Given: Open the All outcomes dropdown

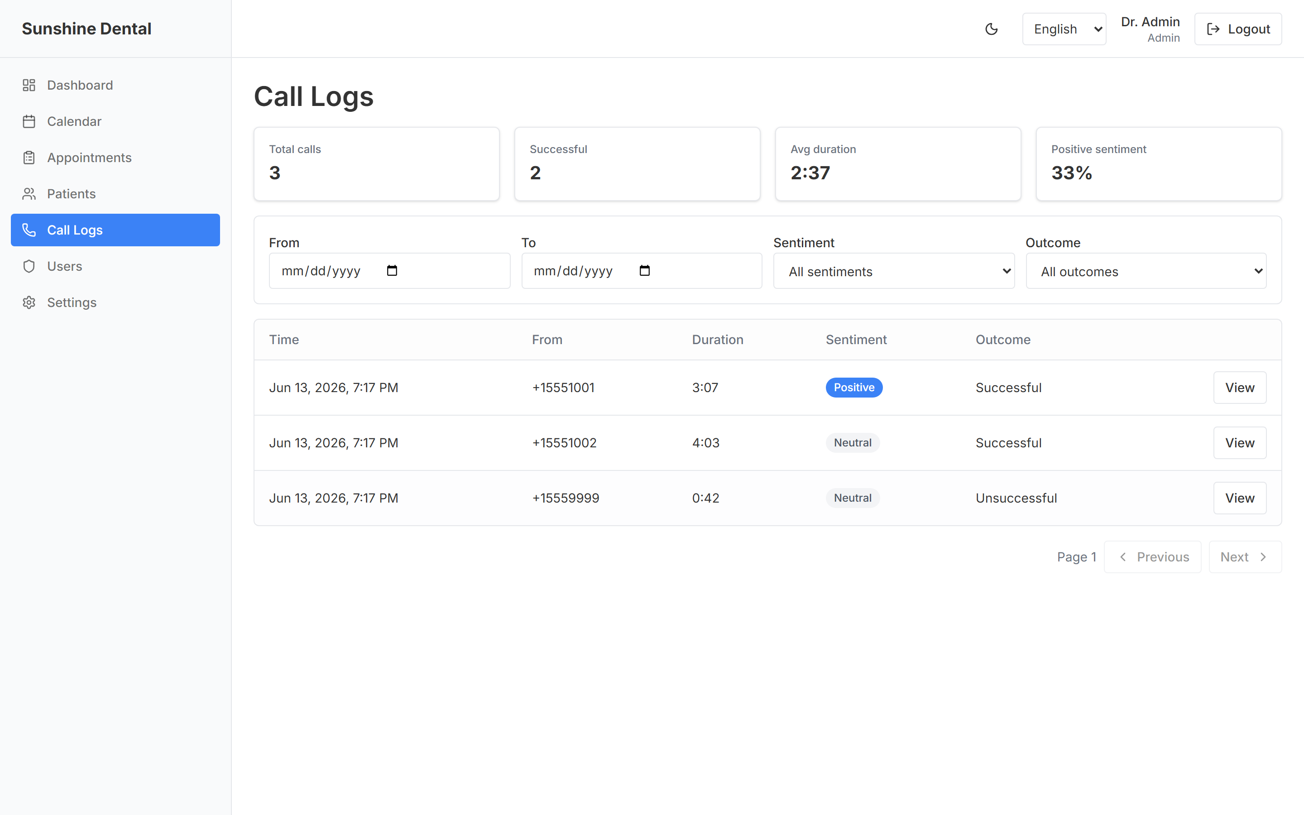Looking at the screenshot, I should click(x=1146, y=271).
